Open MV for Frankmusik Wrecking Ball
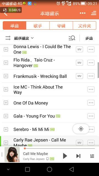 79,76
